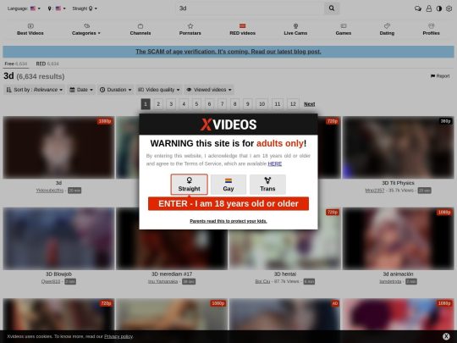This screenshot has width=457, height=343.
Task: Expand the Categories menu
Action: point(86,30)
